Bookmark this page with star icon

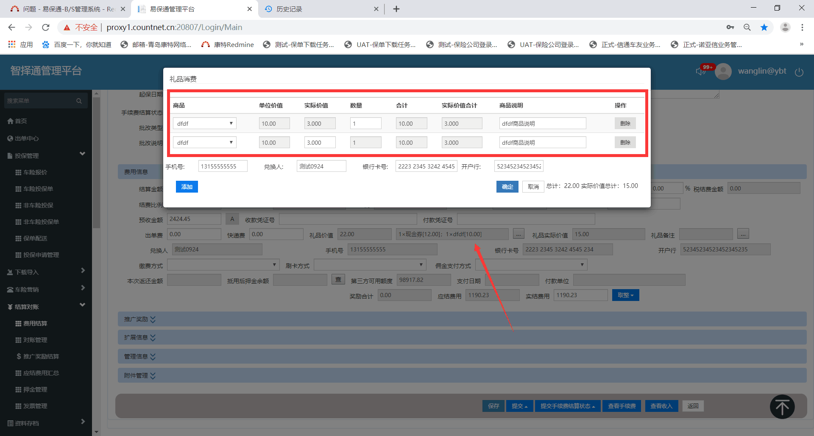coord(764,28)
